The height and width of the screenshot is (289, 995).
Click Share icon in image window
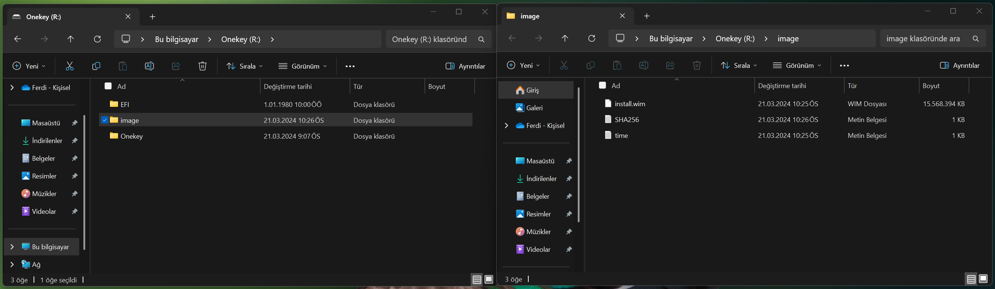pos(670,66)
